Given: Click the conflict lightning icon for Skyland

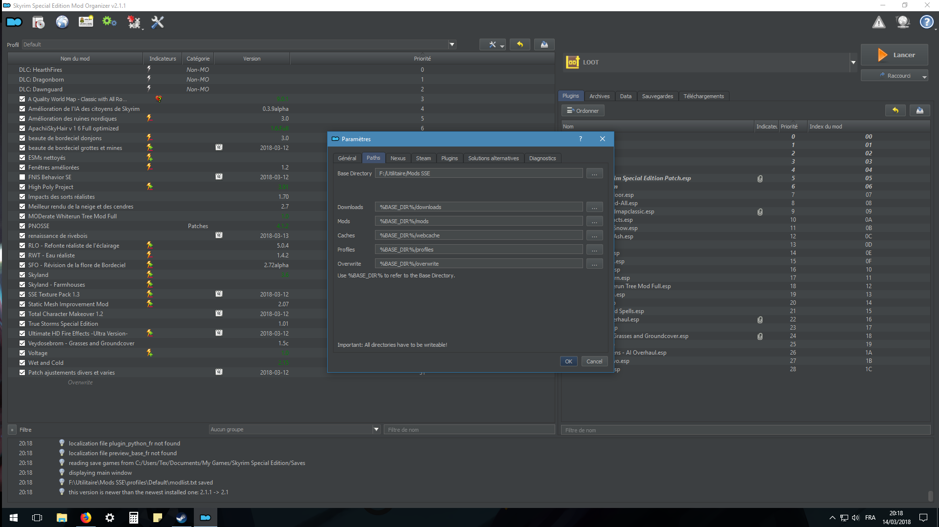Looking at the screenshot, I should tap(149, 274).
